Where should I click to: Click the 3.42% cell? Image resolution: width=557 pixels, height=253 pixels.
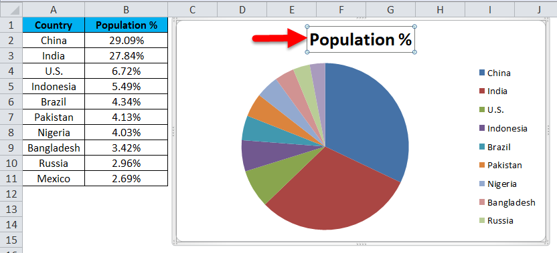click(x=126, y=148)
